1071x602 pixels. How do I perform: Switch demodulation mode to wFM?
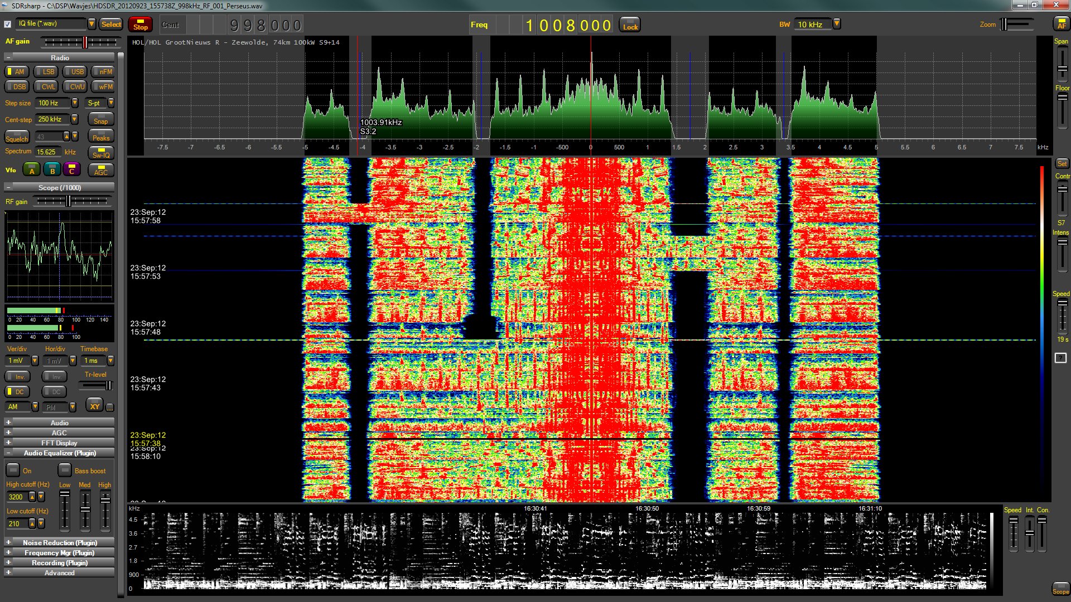(x=103, y=87)
